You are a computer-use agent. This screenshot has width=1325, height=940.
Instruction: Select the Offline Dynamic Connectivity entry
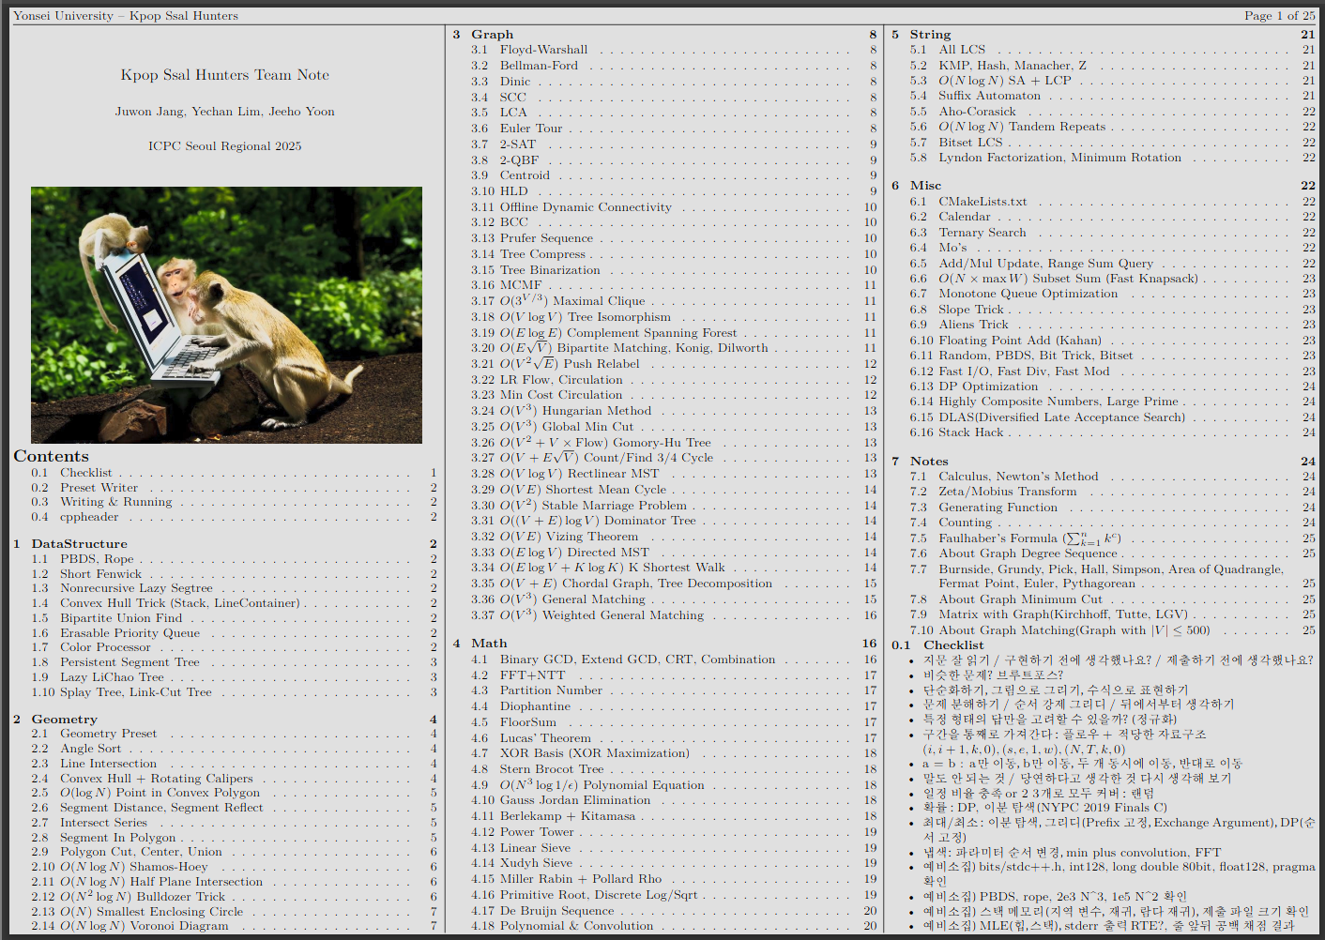(585, 207)
